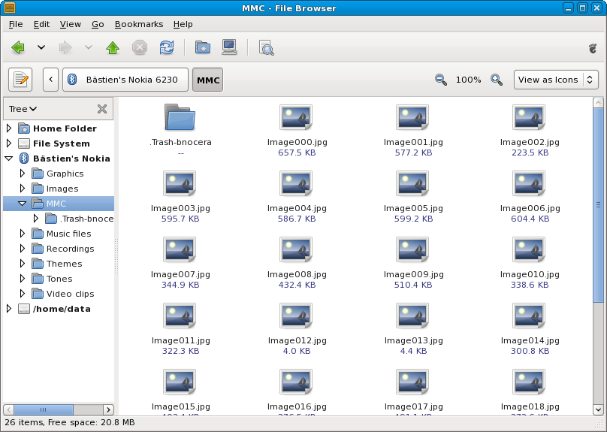
Task: Select the .Trash-bnocera folder icon
Action: [x=180, y=117]
